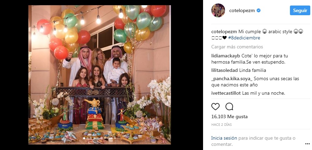Screen dimensions: 312x150
Task: Open lidiamackayb commenter profile
Action: tap(226, 56)
